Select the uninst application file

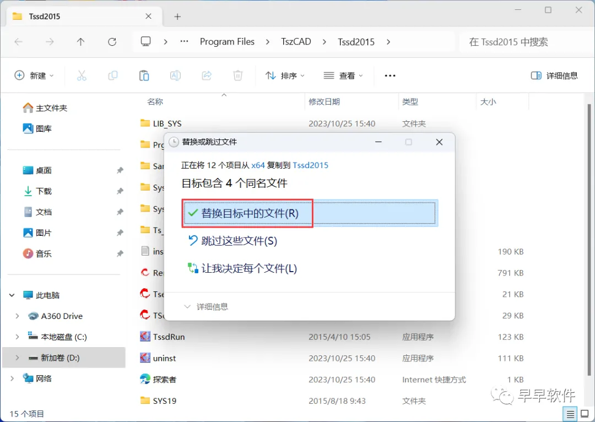tap(158, 358)
